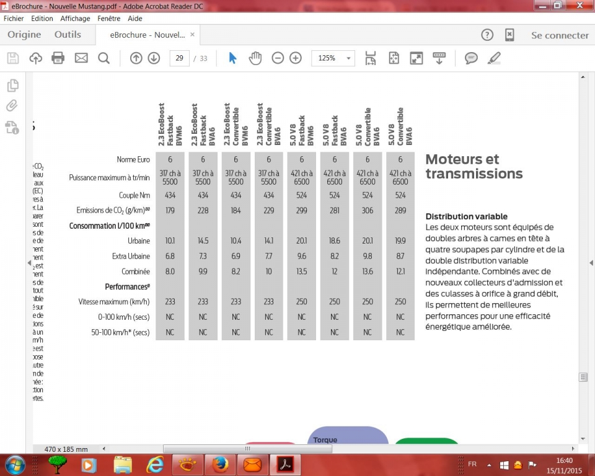The image size is (595, 476).
Task: Open read mode keyboard-arrow icon
Action: point(439,58)
